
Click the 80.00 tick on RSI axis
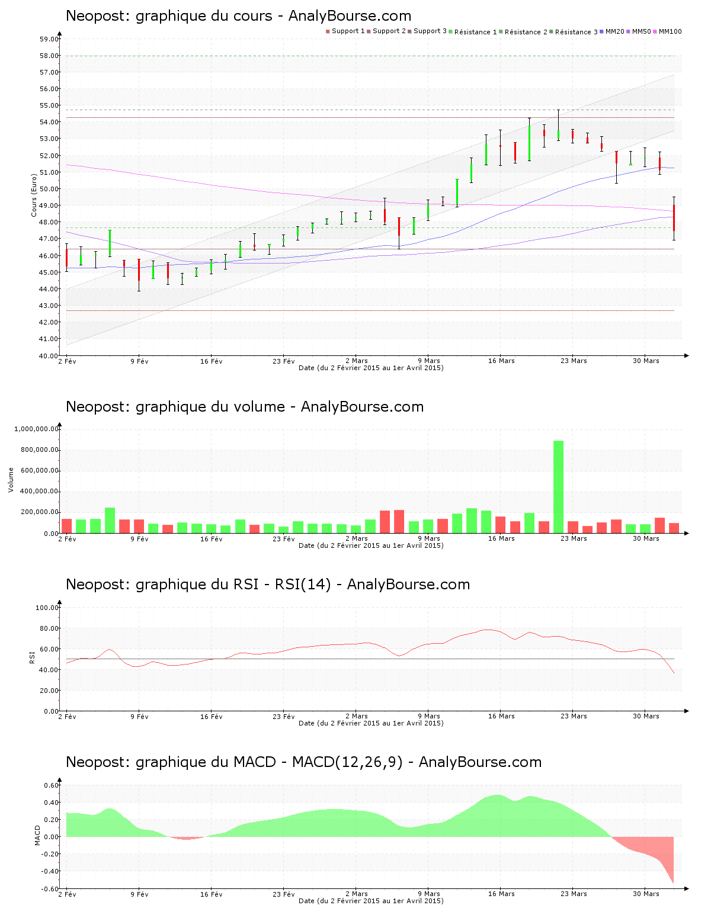click(49, 628)
